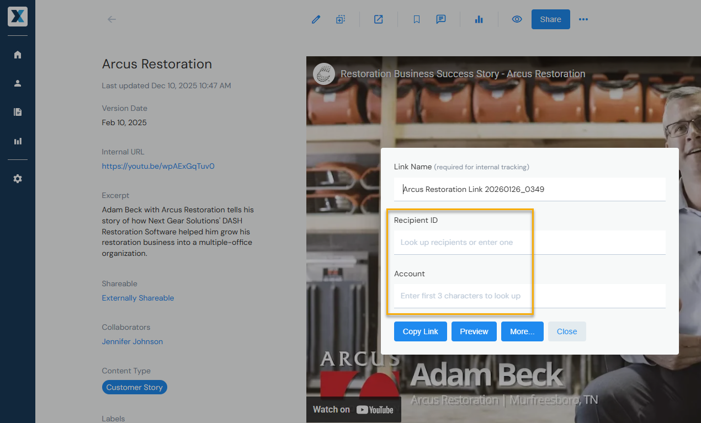Open the person profile sidebar icon
This screenshot has width=701, height=423.
(x=18, y=83)
